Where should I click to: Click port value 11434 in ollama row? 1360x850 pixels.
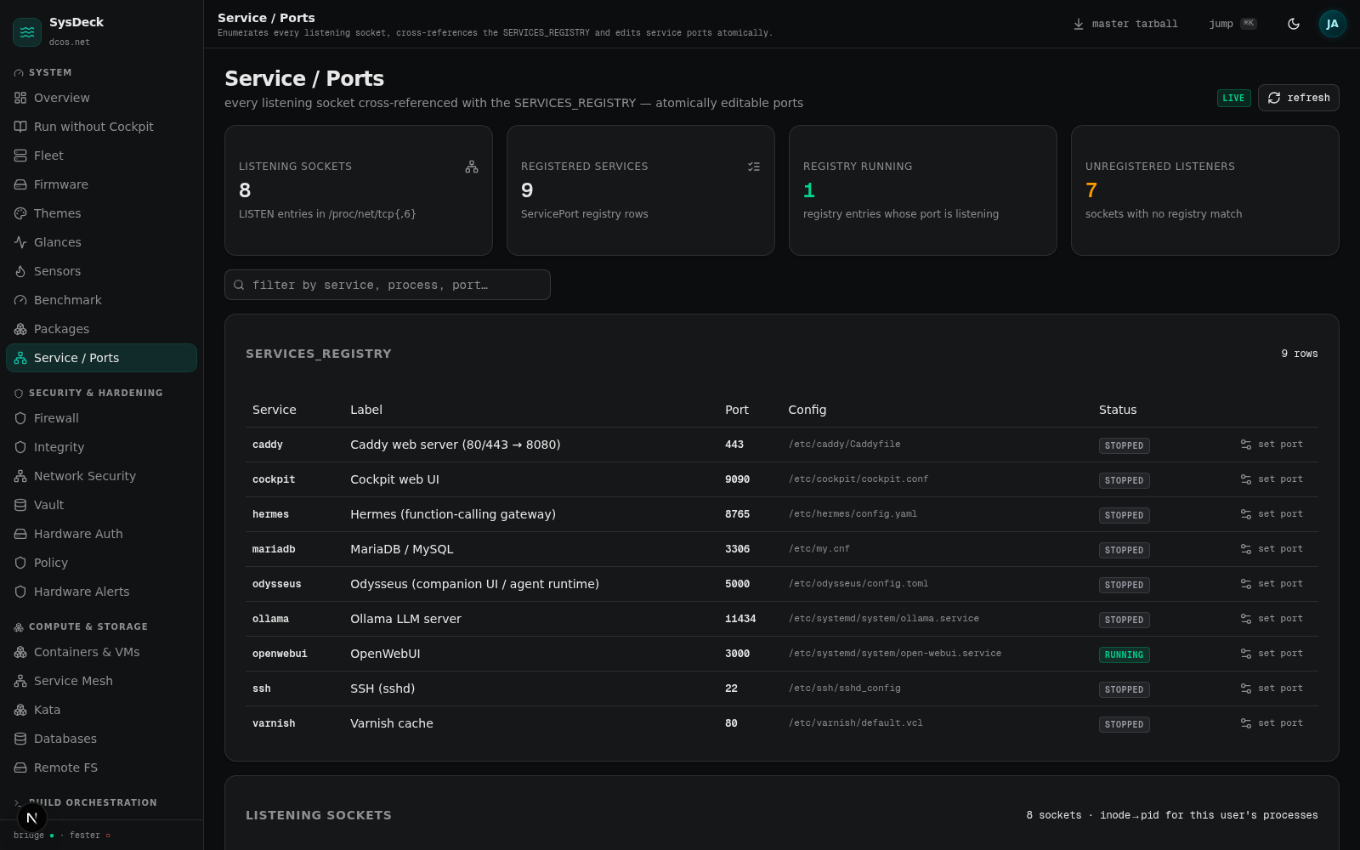(x=740, y=619)
